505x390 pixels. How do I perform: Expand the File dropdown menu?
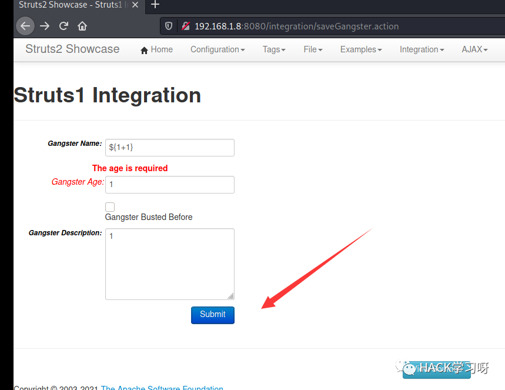coord(313,49)
